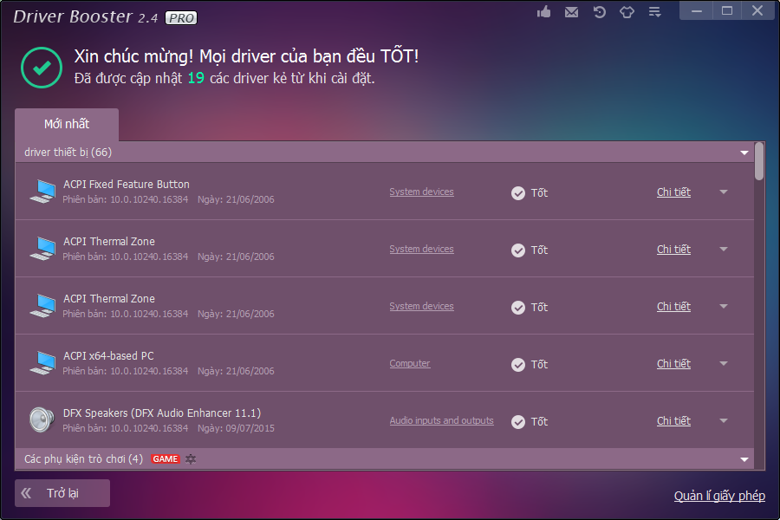Click the large green checkmark status icon
Image resolution: width=780 pixels, height=520 pixels.
point(42,68)
